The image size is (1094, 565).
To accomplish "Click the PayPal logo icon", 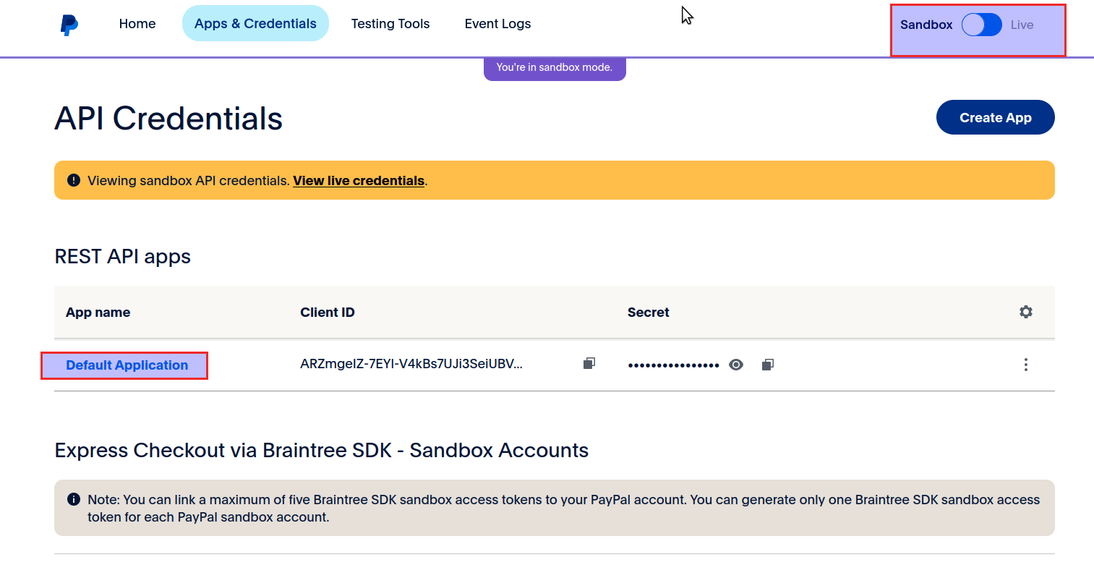I will coord(69,25).
